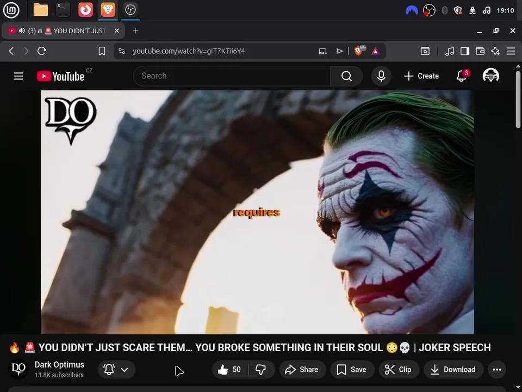Click the page vertical scrollbar

coord(518,99)
